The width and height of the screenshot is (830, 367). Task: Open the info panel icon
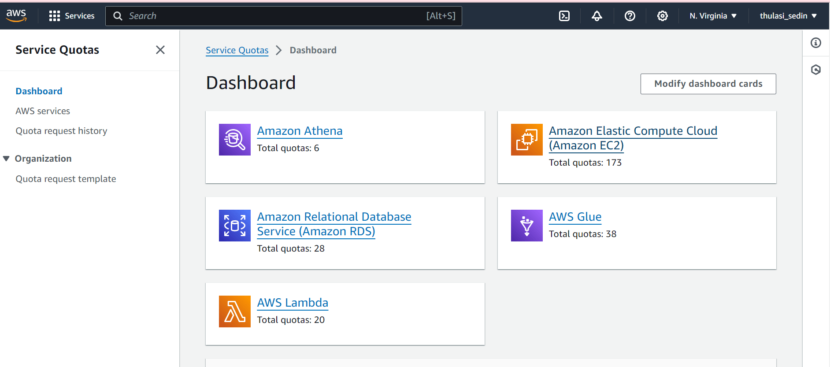coord(815,43)
